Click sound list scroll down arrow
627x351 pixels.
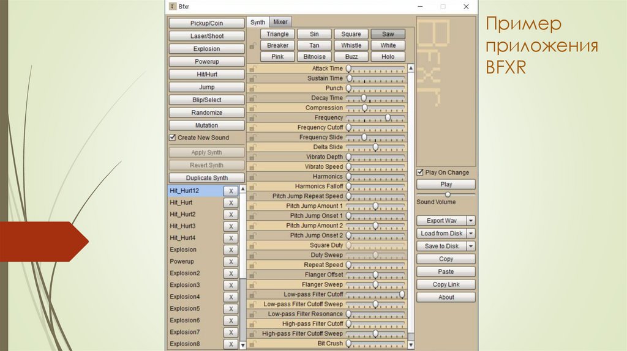tap(242, 345)
